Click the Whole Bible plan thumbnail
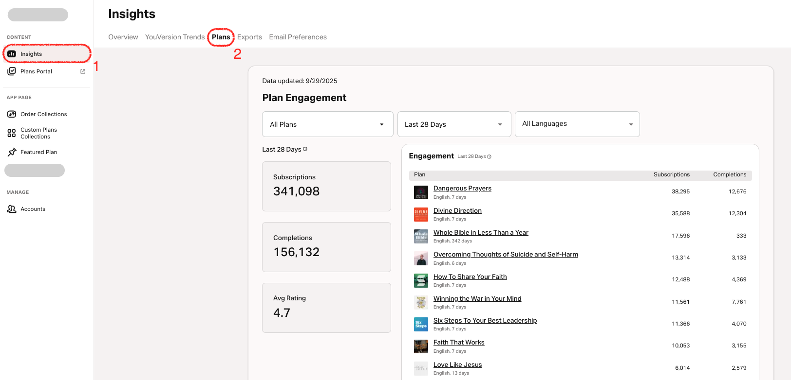 [x=421, y=236]
